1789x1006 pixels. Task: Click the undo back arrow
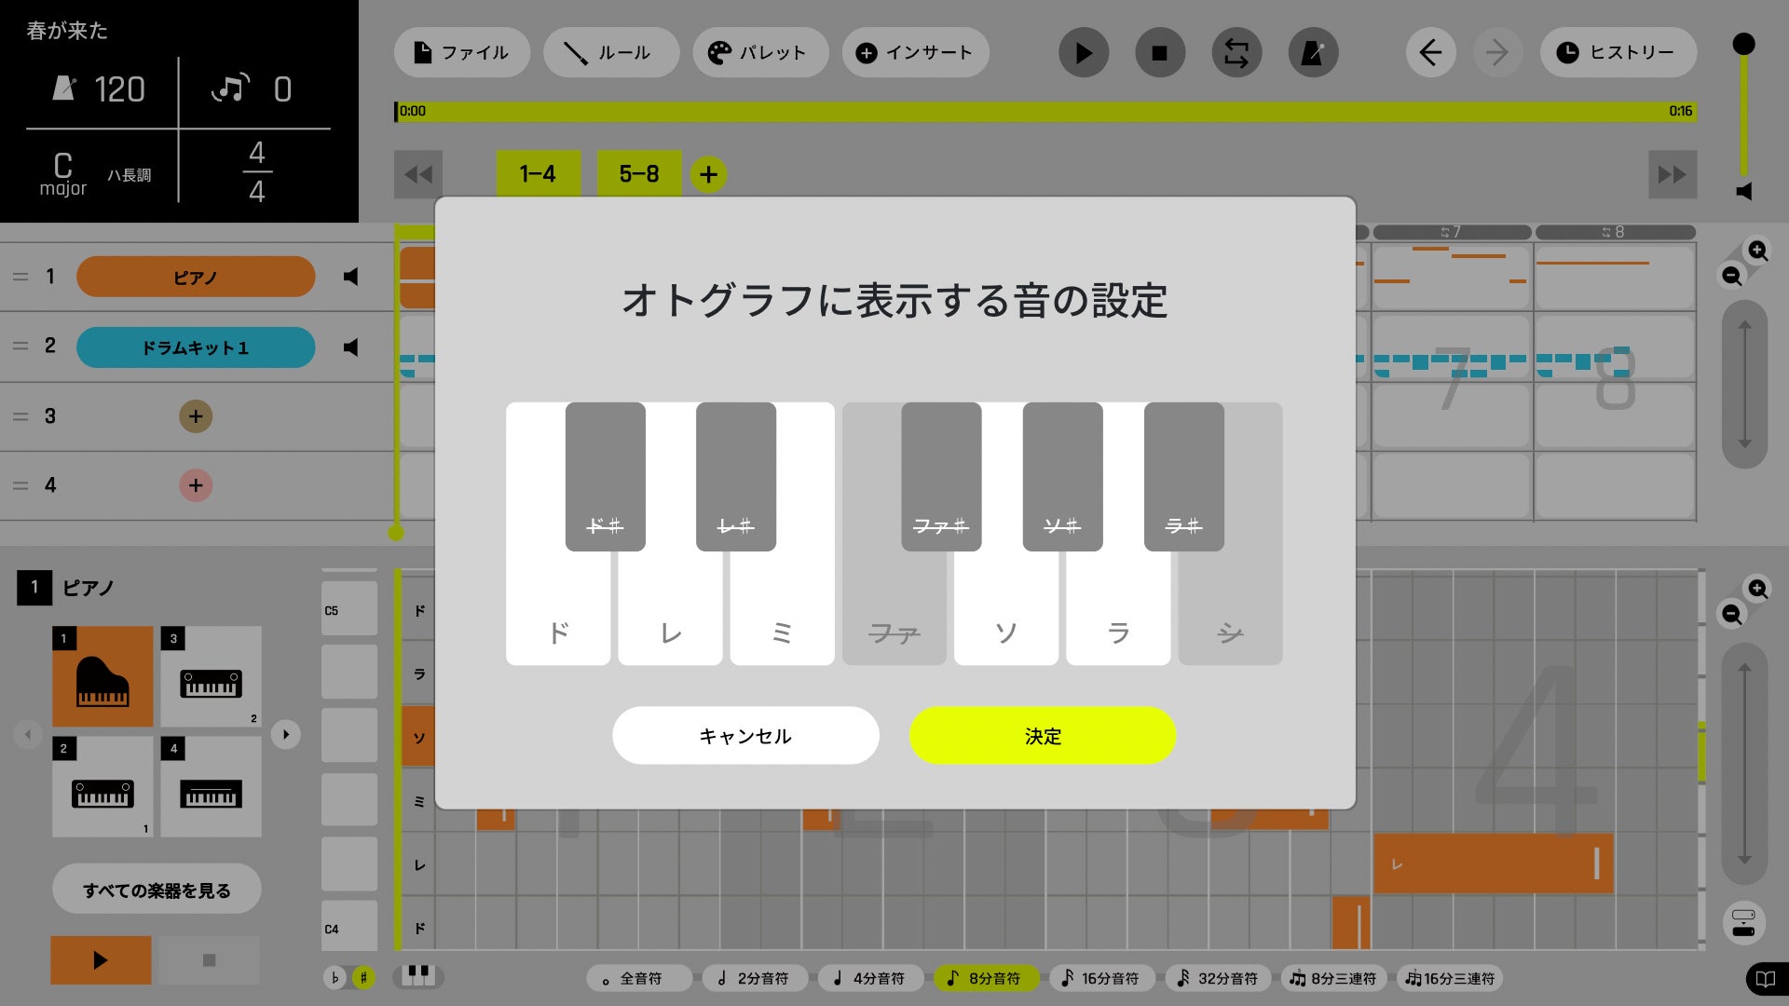[x=1430, y=53]
